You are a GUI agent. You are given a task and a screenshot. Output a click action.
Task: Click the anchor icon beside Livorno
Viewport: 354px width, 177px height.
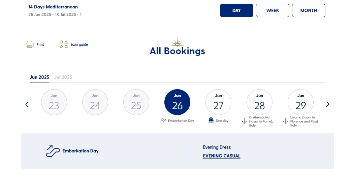point(285,121)
